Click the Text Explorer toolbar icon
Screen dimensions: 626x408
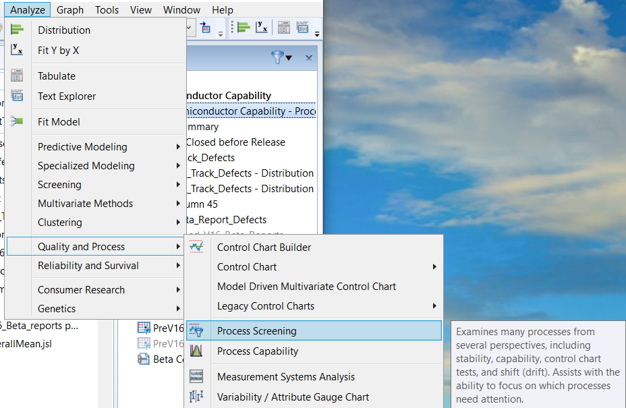tap(302, 27)
